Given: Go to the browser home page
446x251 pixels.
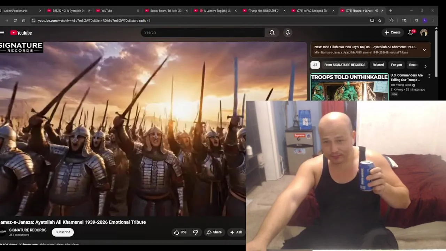Looking at the screenshot, I should tap(23, 21).
